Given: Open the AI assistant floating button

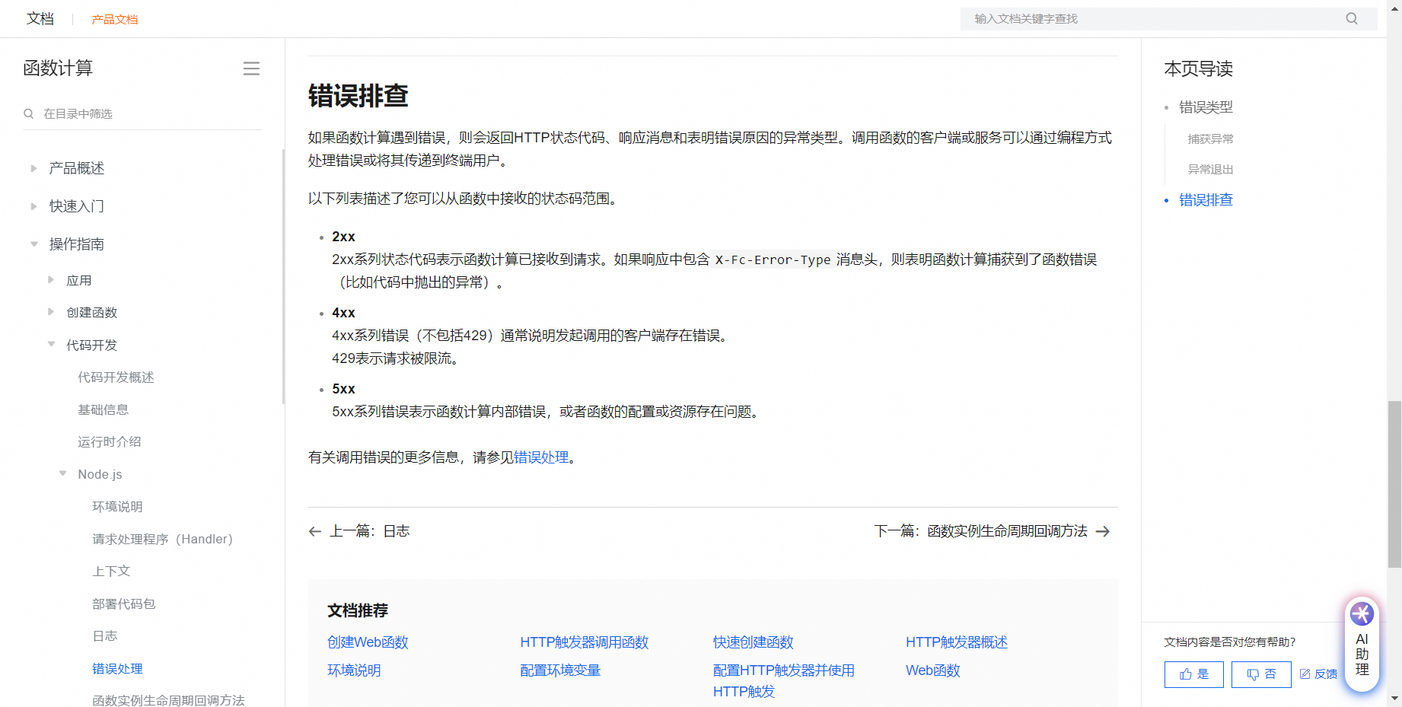Looking at the screenshot, I should pos(1362,644).
